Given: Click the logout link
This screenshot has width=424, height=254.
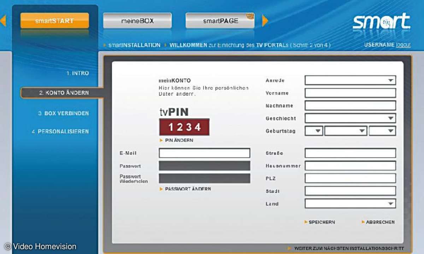Looking at the screenshot, I should click(x=403, y=45).
